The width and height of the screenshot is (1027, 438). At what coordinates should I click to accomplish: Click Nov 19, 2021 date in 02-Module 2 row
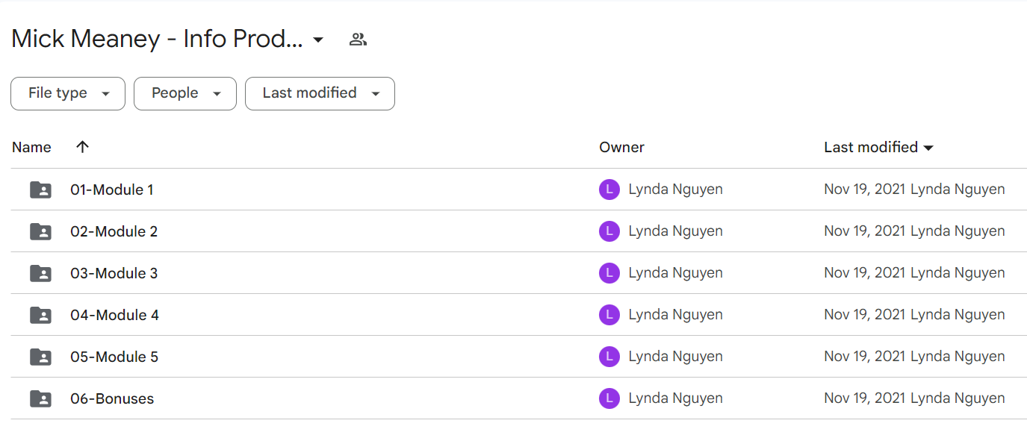(865, 231)
